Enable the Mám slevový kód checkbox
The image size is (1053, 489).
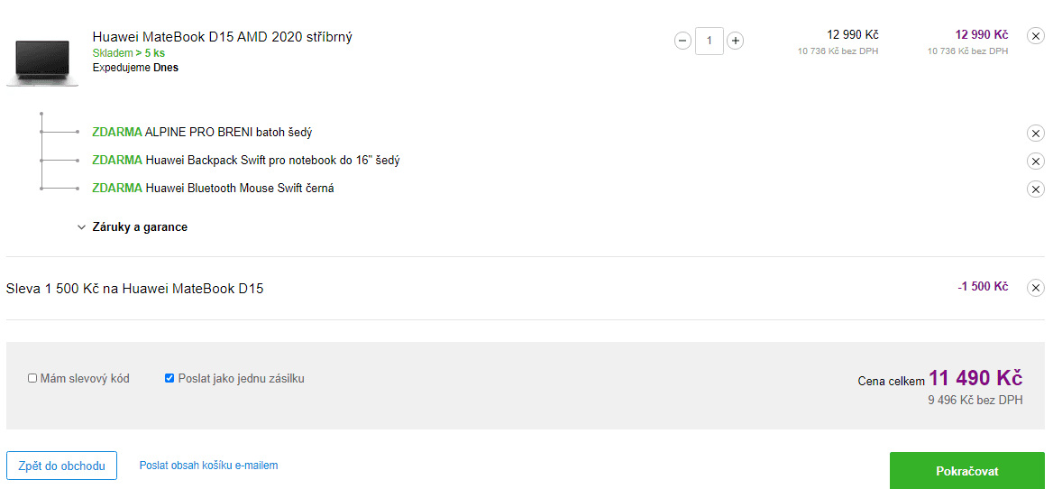[x=32, y=378]
